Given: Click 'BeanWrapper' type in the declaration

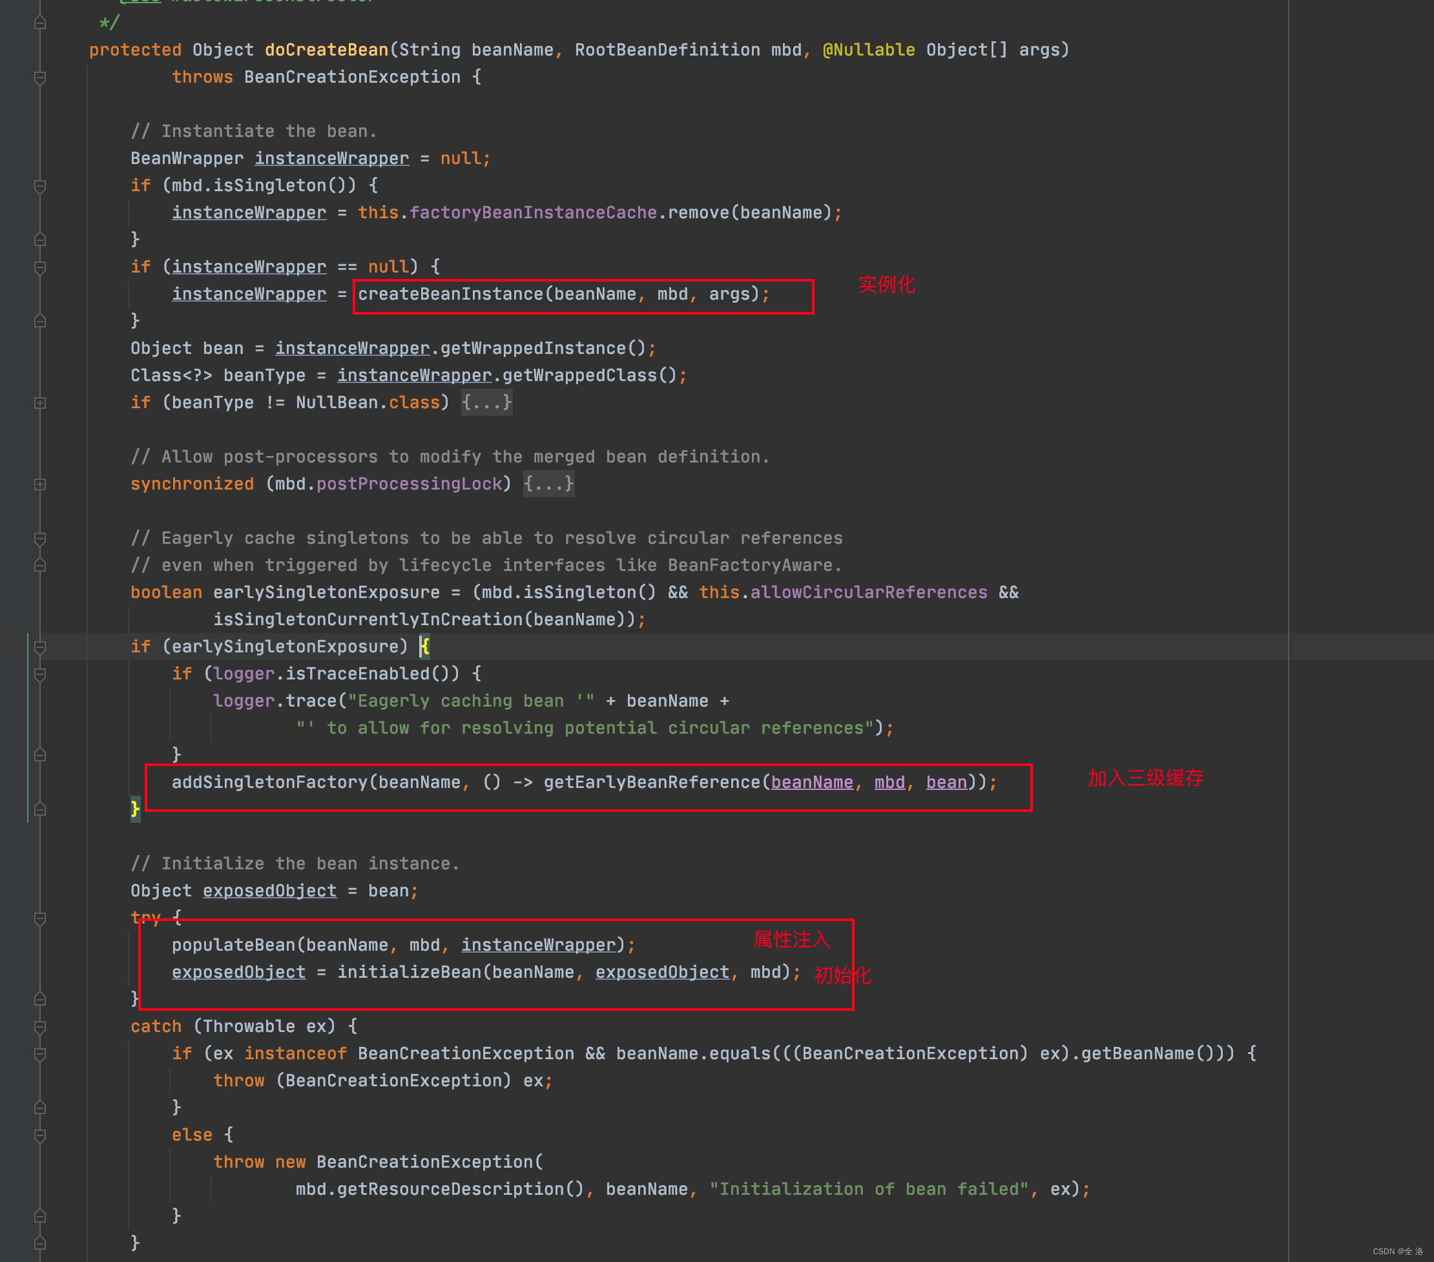Looking at the screenshot, I should click(x=187, y=158).
